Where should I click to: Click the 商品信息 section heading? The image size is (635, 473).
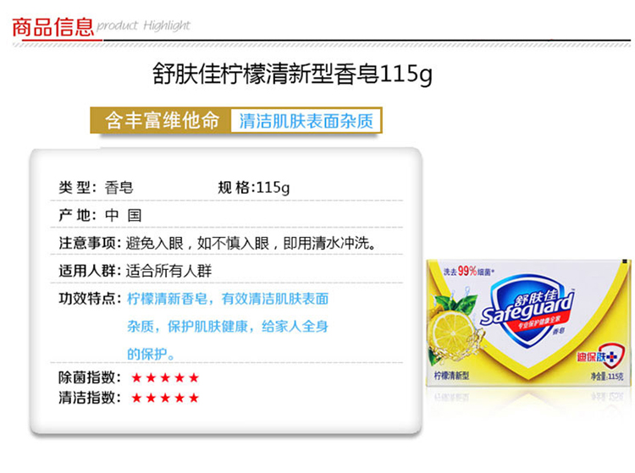(53, 27)
